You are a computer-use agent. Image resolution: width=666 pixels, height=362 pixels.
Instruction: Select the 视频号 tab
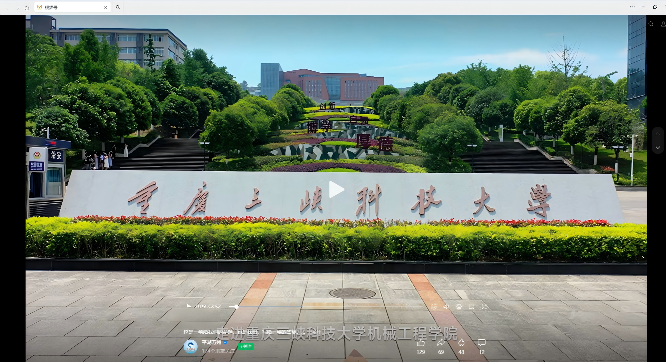pyautogui.click(x=72, y=7)
